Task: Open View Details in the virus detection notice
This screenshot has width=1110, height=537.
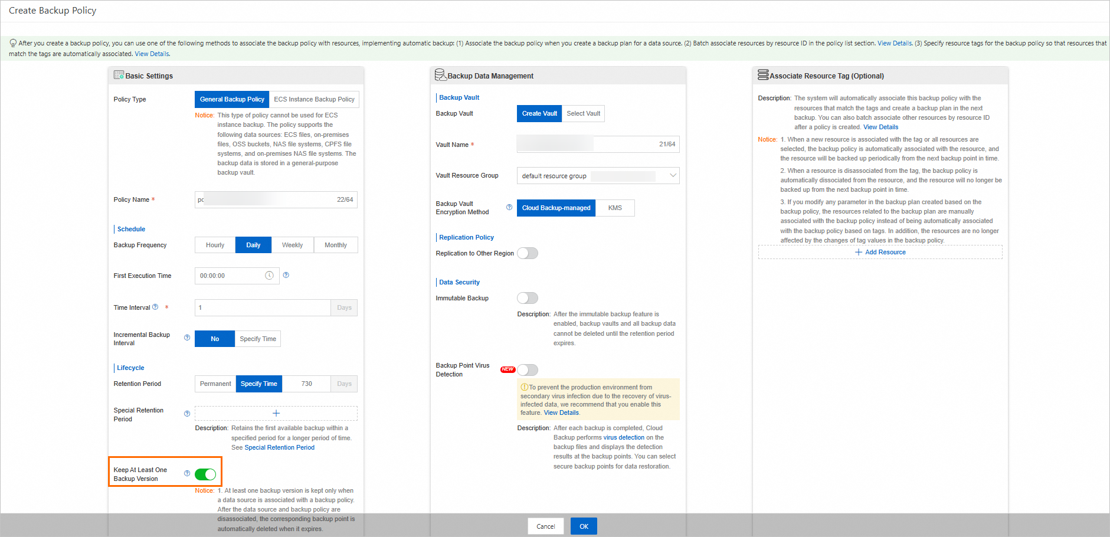Action: tap(561, 412)
